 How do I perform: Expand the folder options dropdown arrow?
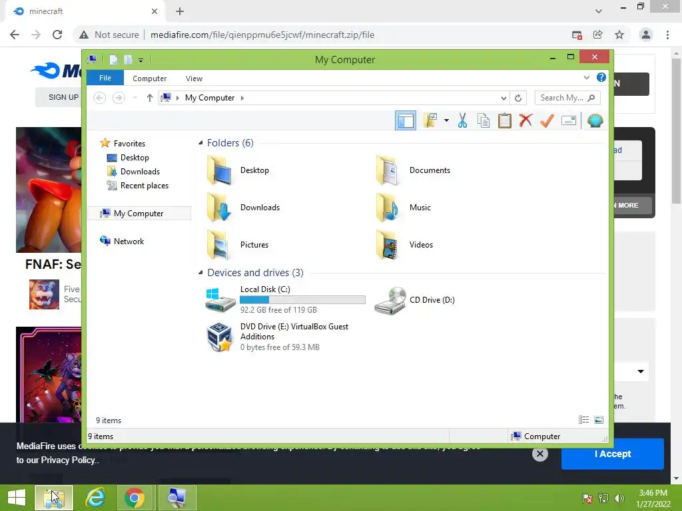[446, 120]
